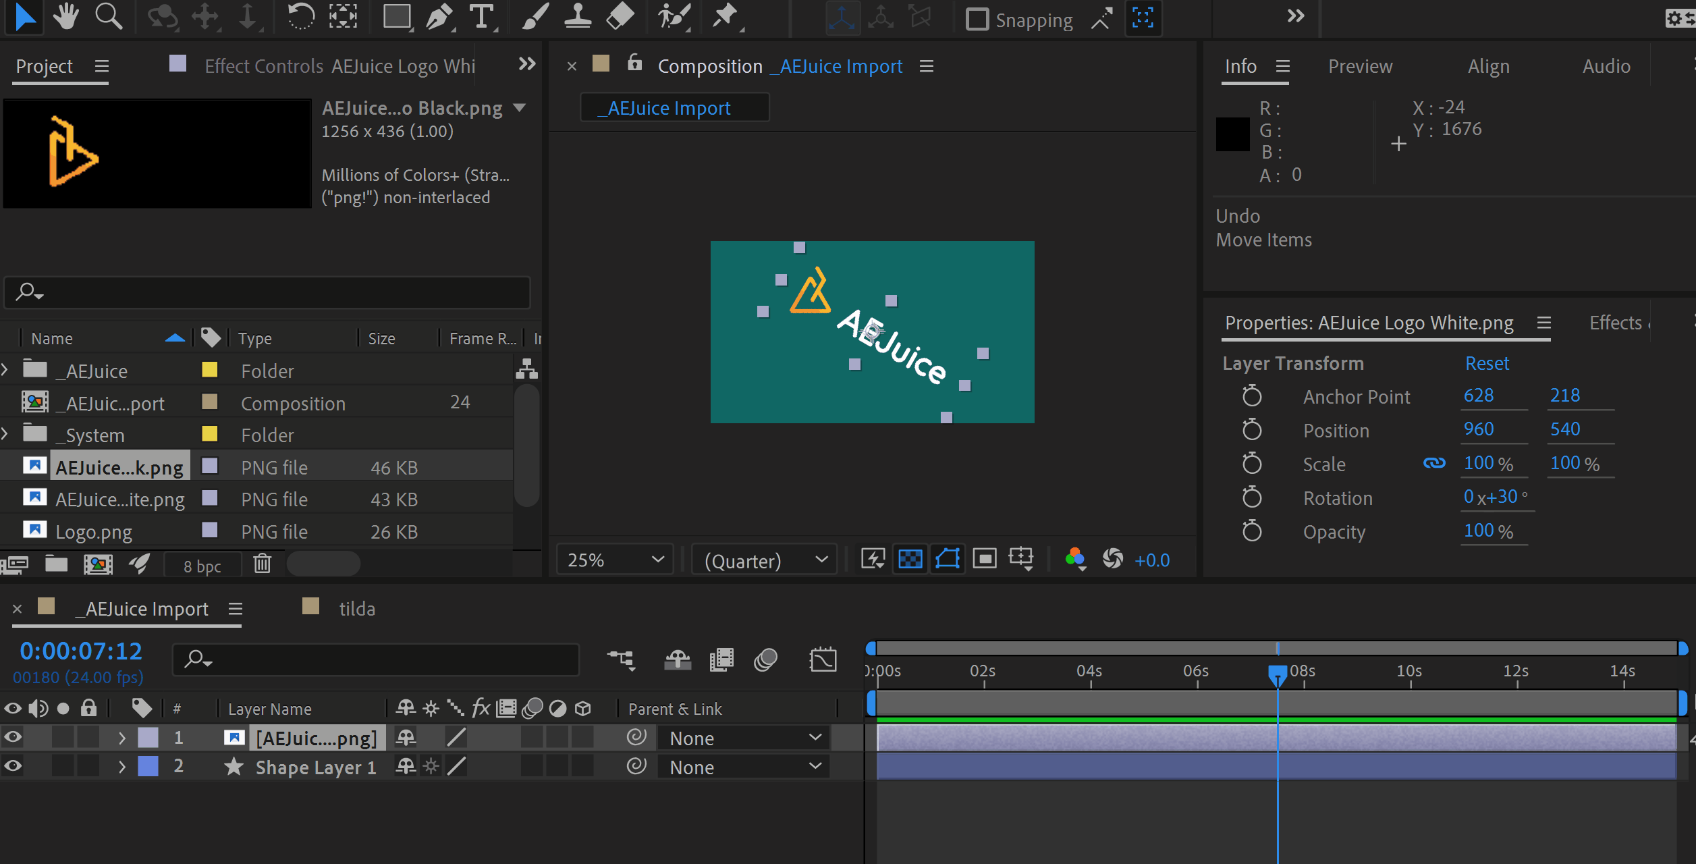Click the Project panel search field
Screen dimensions: 1696x864
[x=267, y=292]
